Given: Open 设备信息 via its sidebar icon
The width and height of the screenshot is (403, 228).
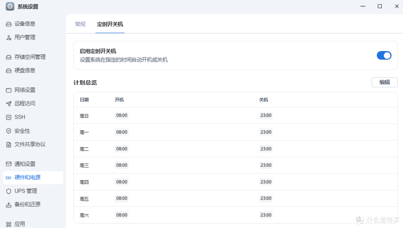Looking at the screenshot, I should pos(9,24).
